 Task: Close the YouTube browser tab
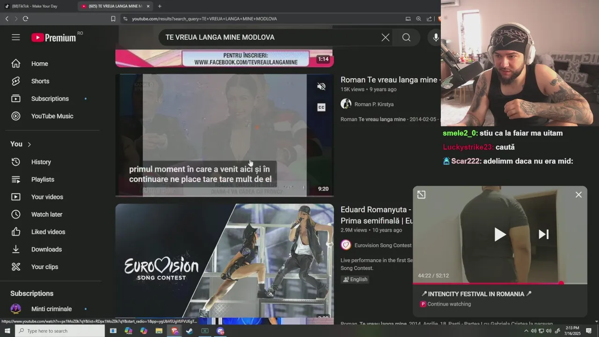pos(148,6)
